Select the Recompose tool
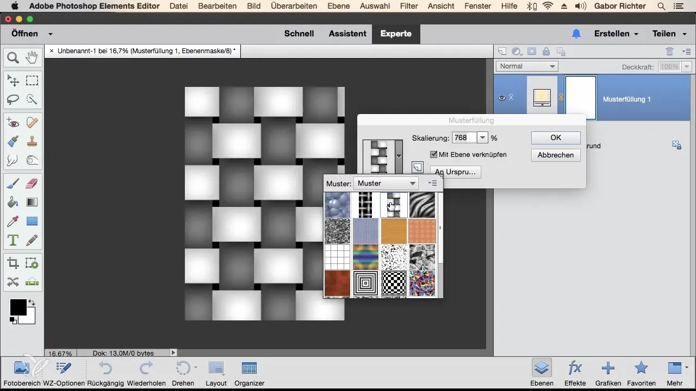This screenshot has height=391, width=696. click(32, 263)
